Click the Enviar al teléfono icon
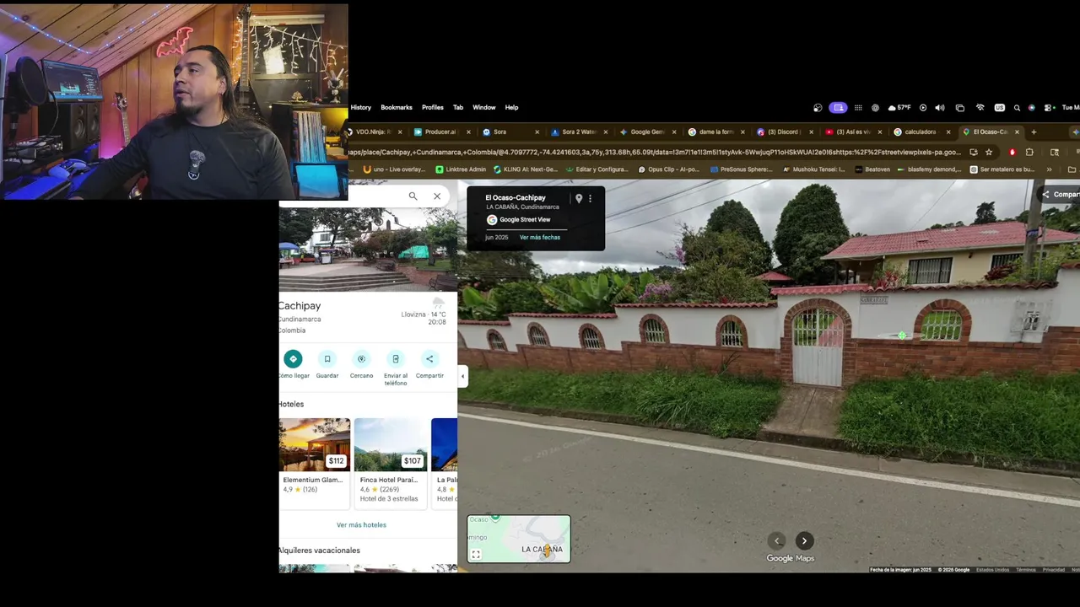The image size is (1080, 607). coord(396,358)
